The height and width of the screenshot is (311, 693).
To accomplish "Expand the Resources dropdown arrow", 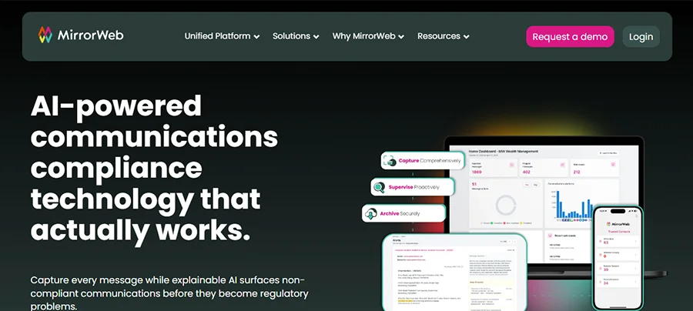I will click(466, 37).
